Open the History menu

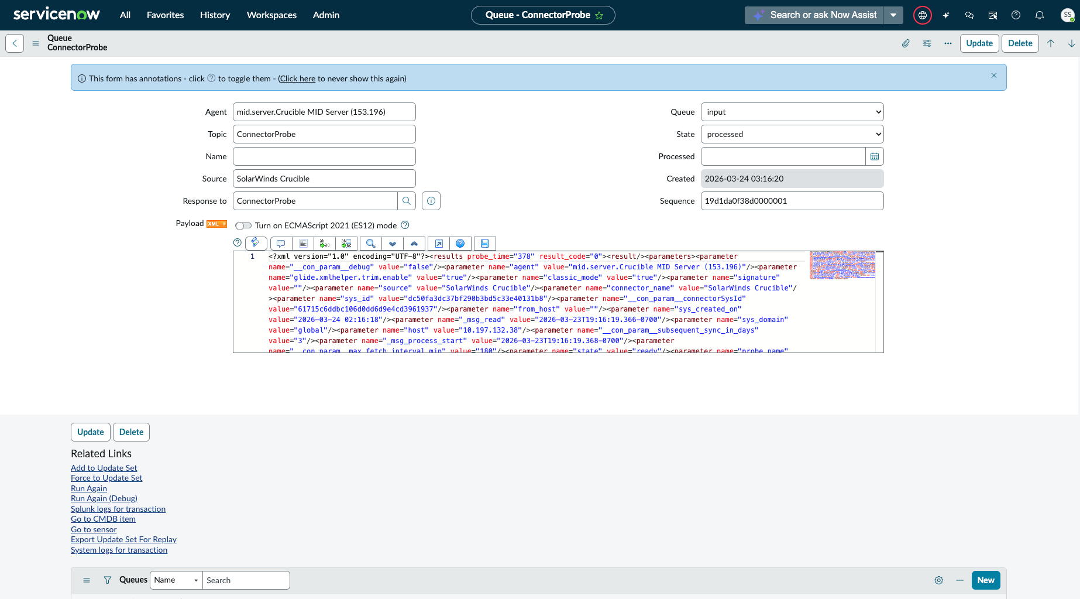click(x=215, y=15)
